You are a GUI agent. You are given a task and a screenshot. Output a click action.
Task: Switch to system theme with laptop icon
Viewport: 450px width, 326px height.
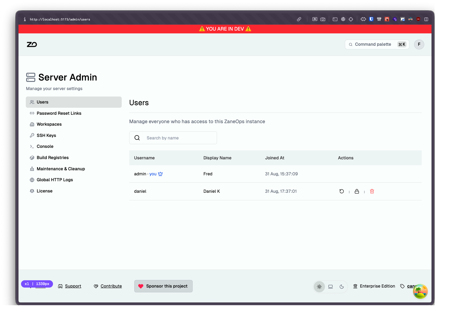coord(331,287)
